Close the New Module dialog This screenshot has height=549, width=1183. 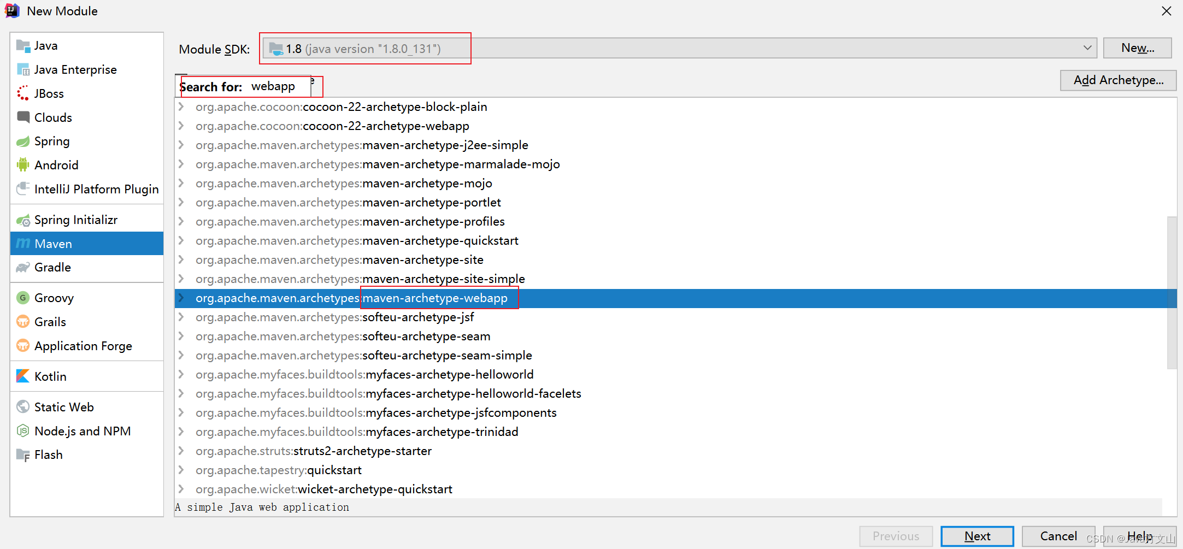pos(1166,11)
